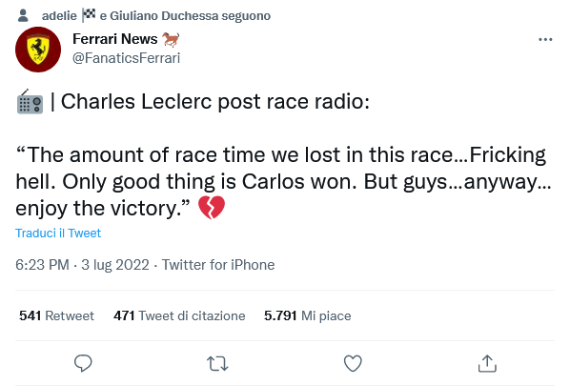Viewport: 570px width, 386px height.
Task: Open the Ferrari logo profile avatar
Action: 38,49
